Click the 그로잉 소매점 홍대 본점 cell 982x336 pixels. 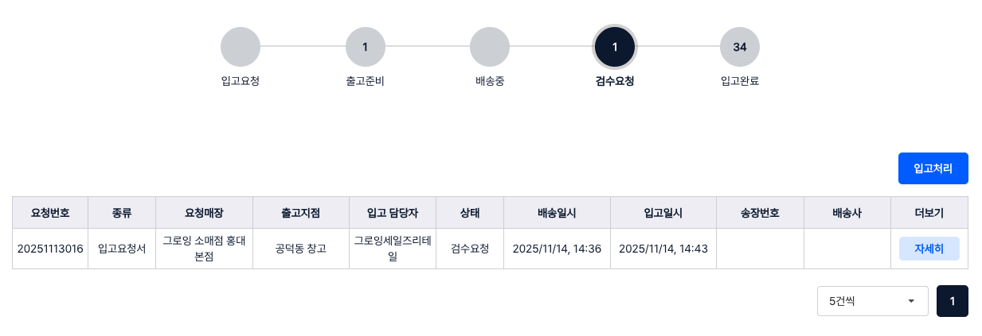(204, 249)
